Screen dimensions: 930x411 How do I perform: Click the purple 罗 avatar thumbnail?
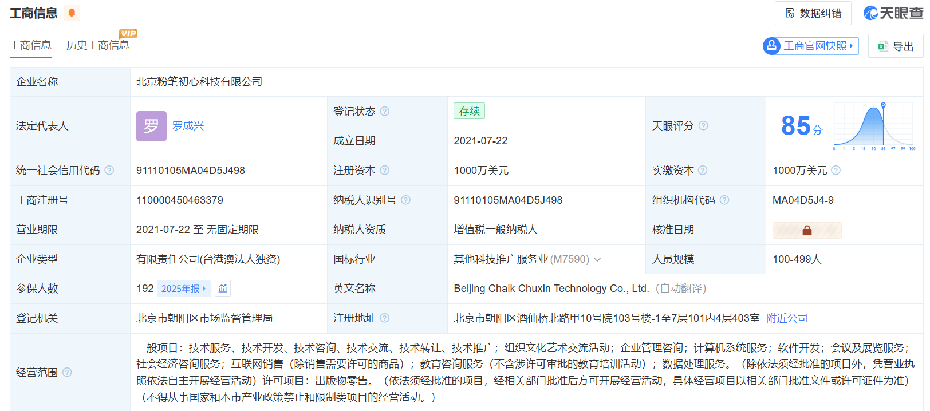pyautogui.click(x=151, y=126)
